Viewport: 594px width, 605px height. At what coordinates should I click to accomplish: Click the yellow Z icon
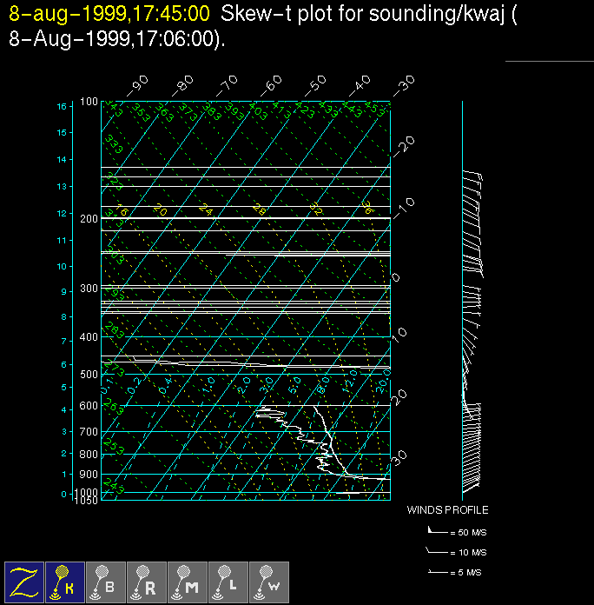click(x=25, y=581)
